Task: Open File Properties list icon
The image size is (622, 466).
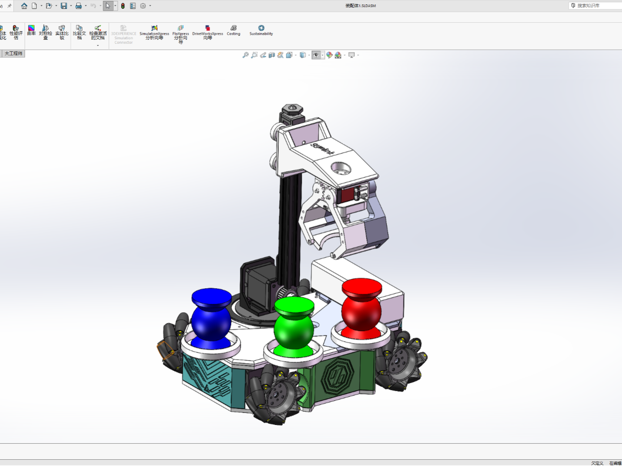Action: pyautogui.click(x=133, y=6)
